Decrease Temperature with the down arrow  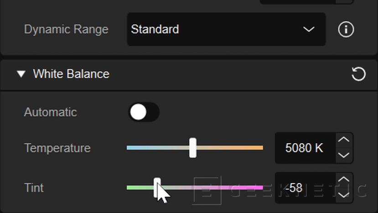tap(345, 155)
